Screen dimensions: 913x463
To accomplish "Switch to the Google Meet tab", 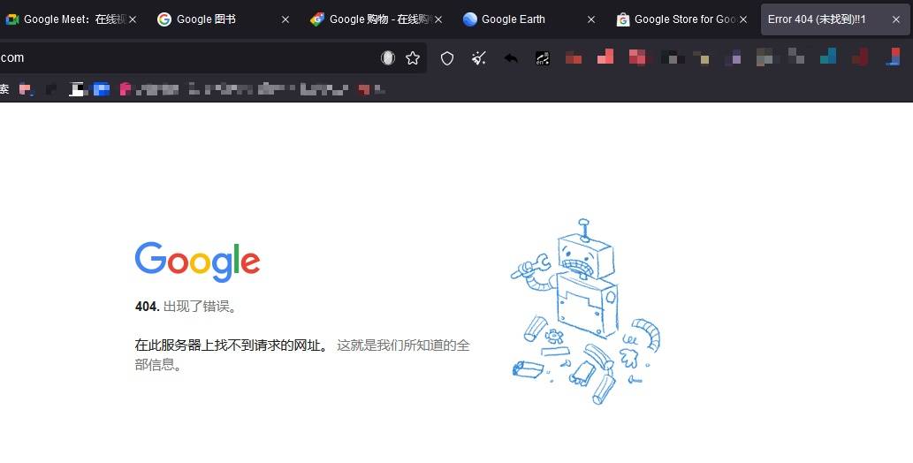I will tap(70, 19).
